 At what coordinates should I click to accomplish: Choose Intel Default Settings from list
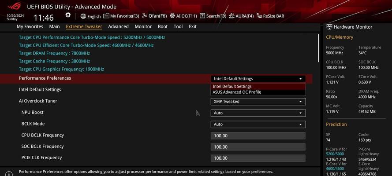(258, 87)
